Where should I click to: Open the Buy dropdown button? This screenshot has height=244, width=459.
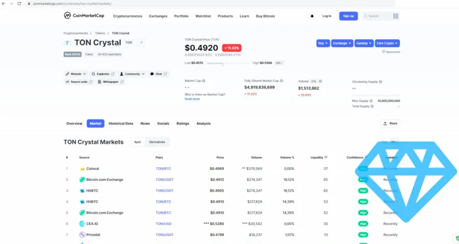[x=323, y=43]
